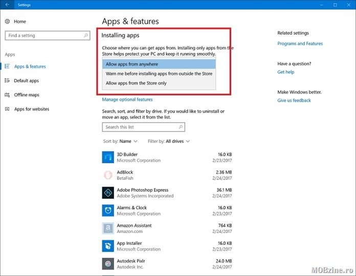Click the Get help link
The height and width of the screenshot is (276, 356).
pos(285,72)
